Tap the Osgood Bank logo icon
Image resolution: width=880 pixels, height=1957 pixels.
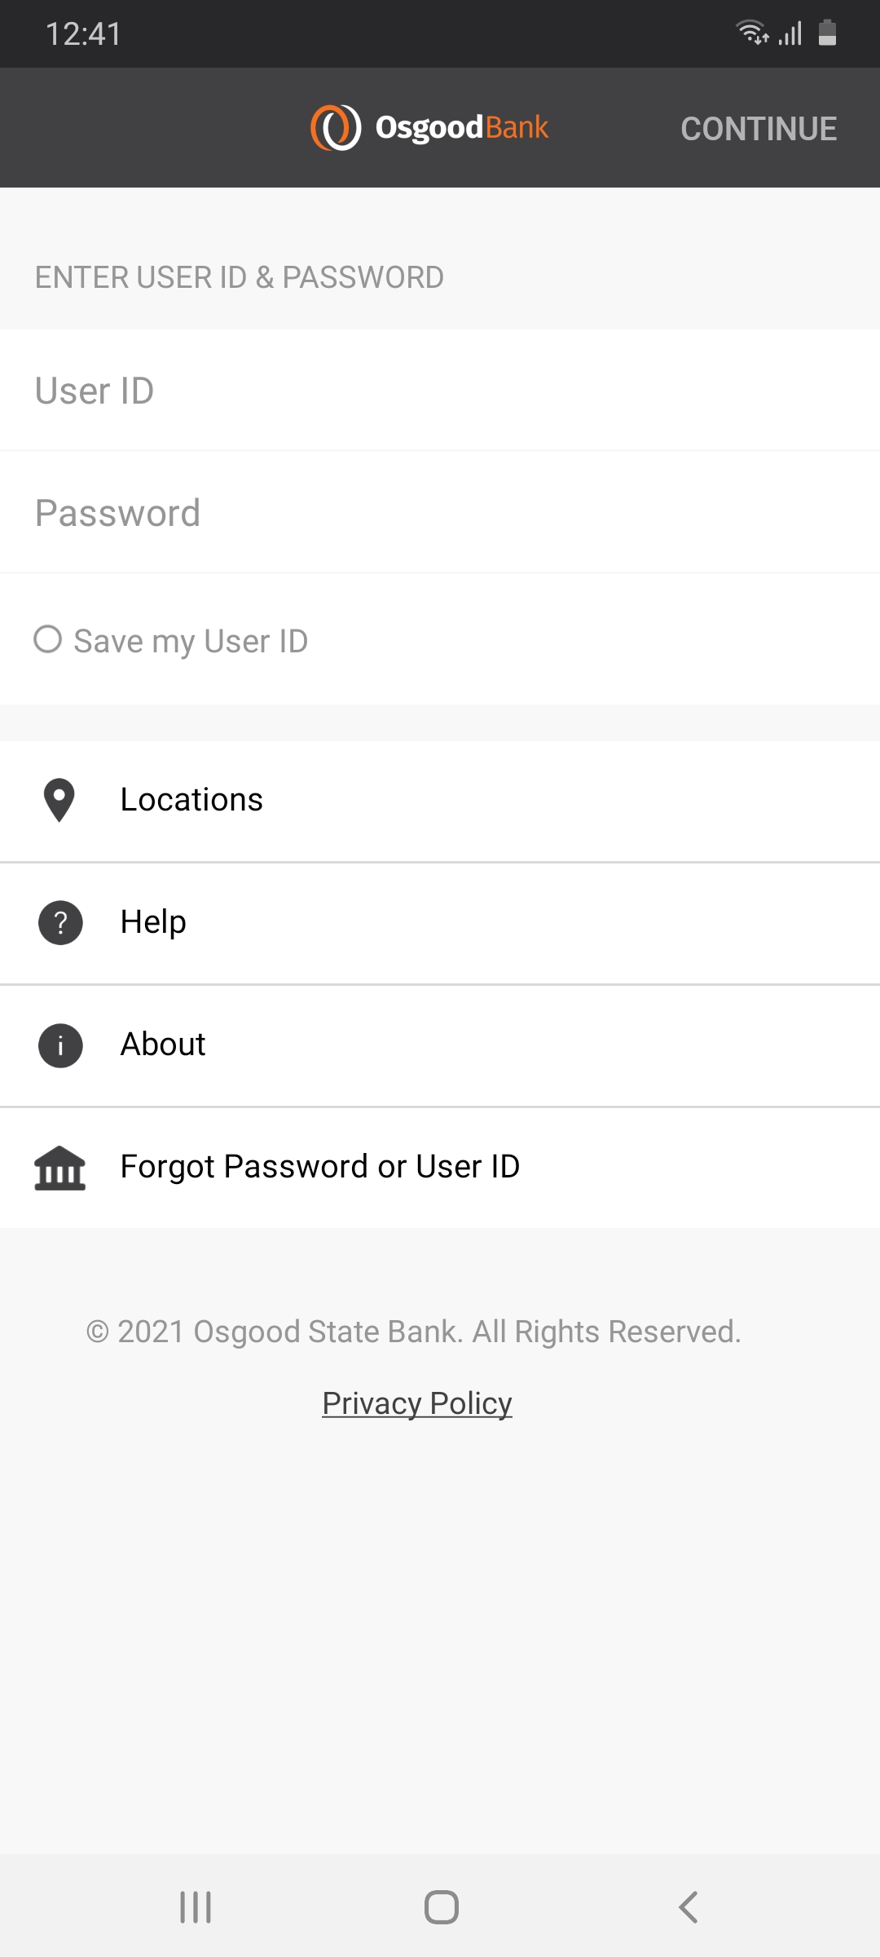336,128
